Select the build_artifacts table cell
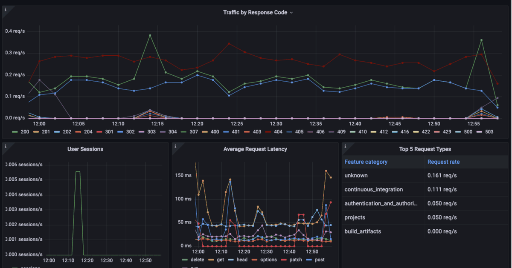 [x=383, y=231]
